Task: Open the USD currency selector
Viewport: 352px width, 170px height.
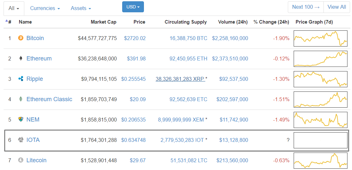Action: 133,7
